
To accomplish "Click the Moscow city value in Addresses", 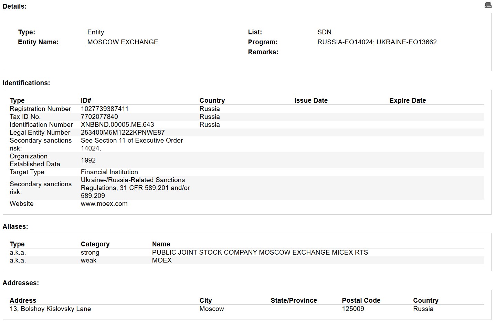I will pyautogui.click(x=211, y=309).
